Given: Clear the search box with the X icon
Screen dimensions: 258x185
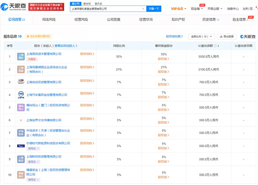Looking at the screenshot, I should coord(143,9).
